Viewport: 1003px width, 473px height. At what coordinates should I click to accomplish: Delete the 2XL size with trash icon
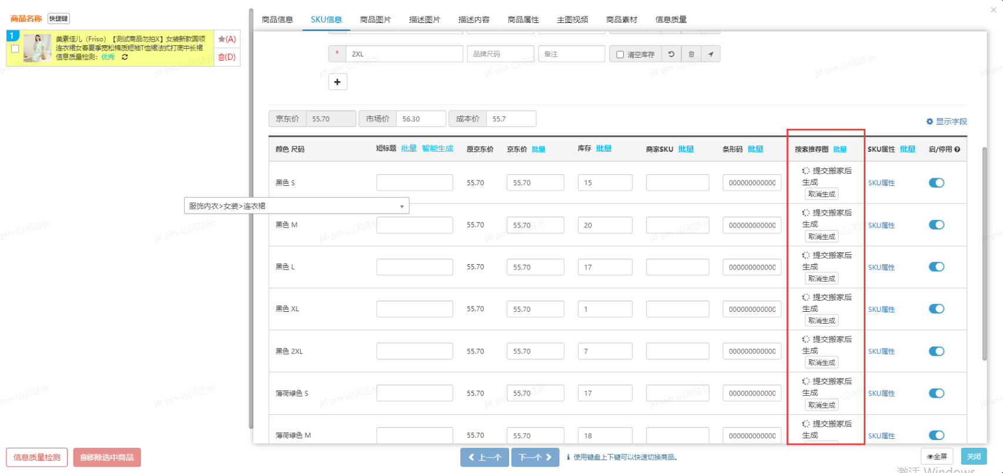point(691,54)
